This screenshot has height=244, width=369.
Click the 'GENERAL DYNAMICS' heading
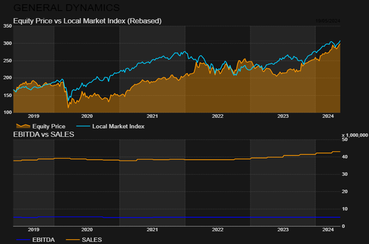point(67,8)
